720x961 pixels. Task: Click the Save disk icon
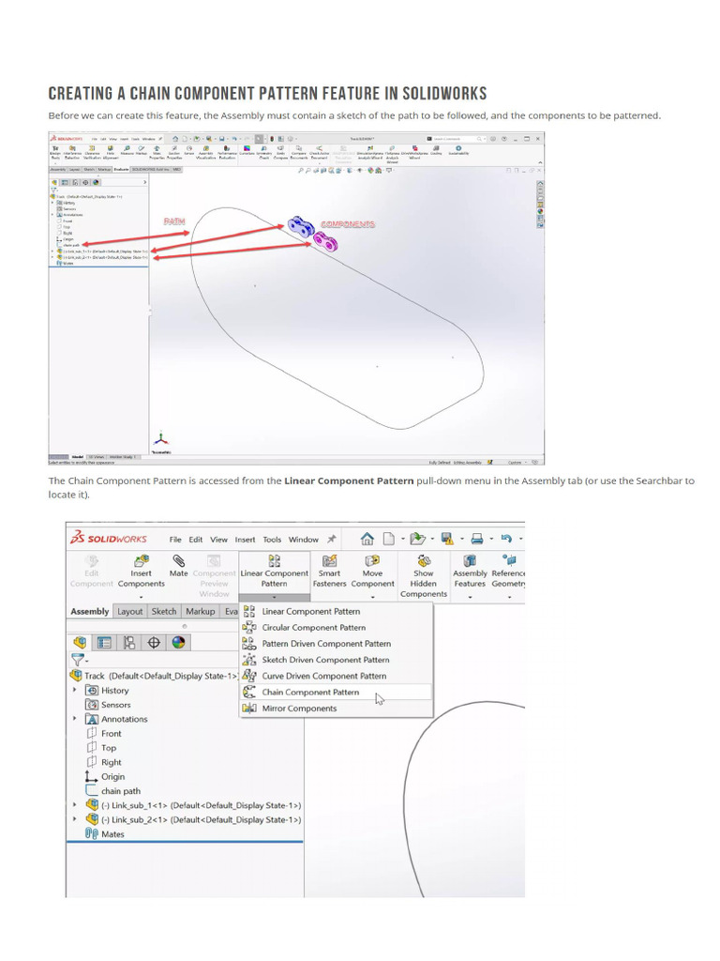tap(447, 539)
